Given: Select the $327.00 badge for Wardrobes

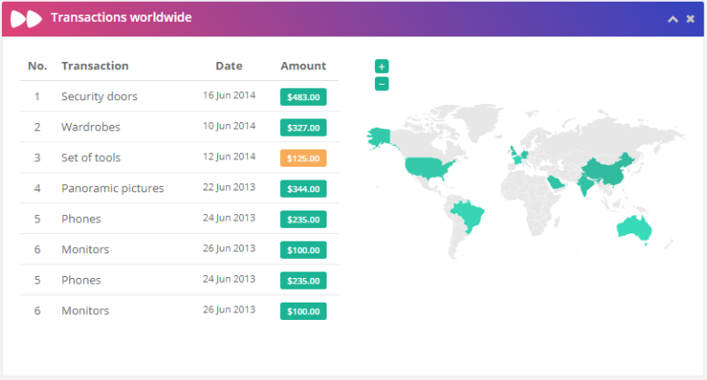Looking at the screenshot, I should click(303, 128).
